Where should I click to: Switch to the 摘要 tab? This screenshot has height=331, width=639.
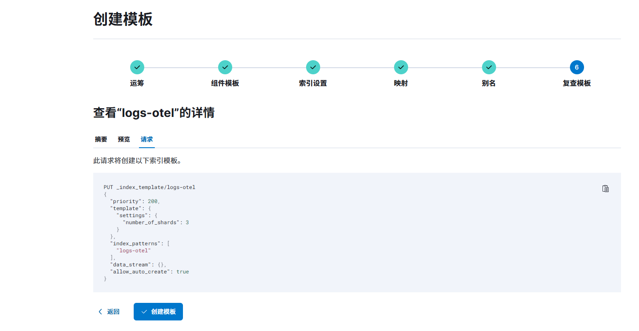[101, 139]
